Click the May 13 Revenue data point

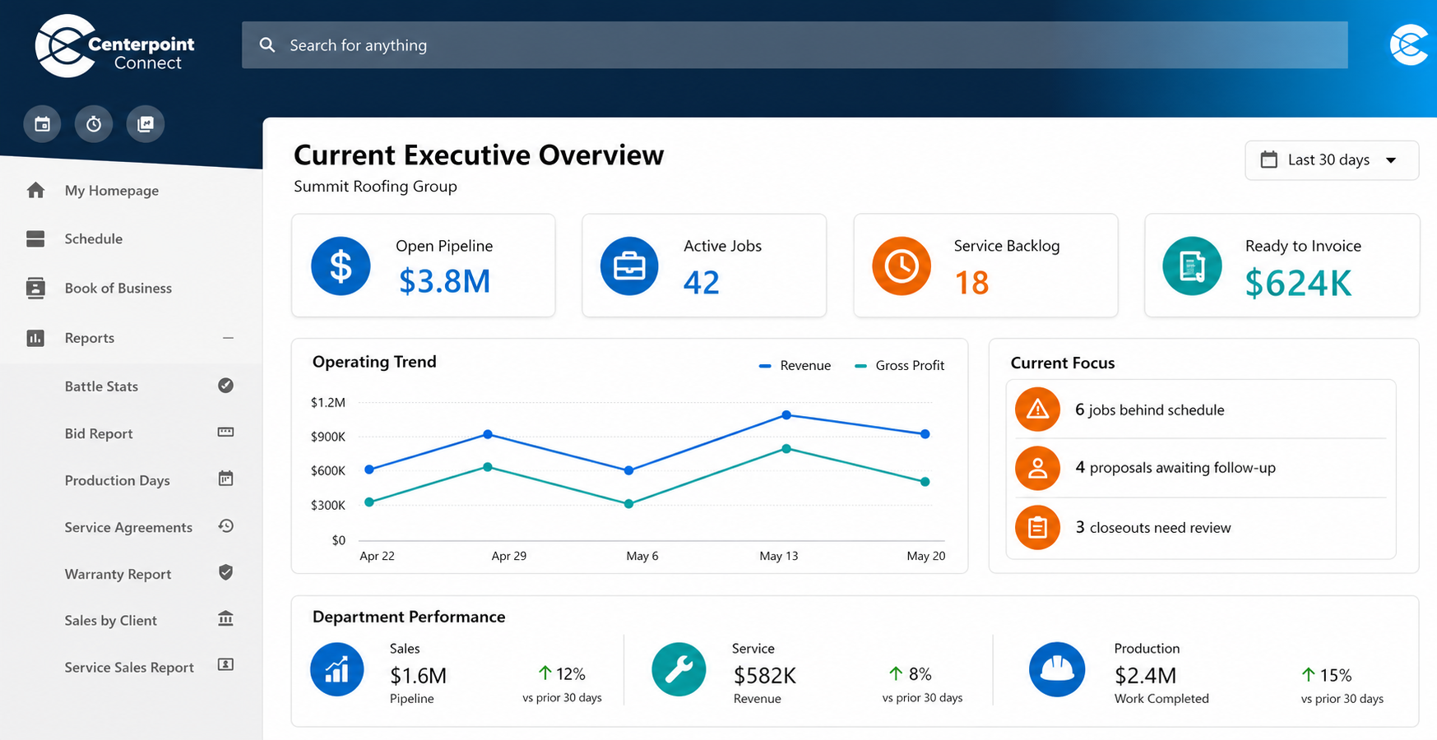(786, 415)
